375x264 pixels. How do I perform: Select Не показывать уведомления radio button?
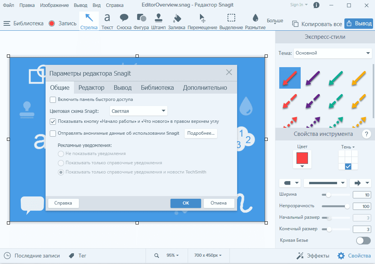pos(61,154)
